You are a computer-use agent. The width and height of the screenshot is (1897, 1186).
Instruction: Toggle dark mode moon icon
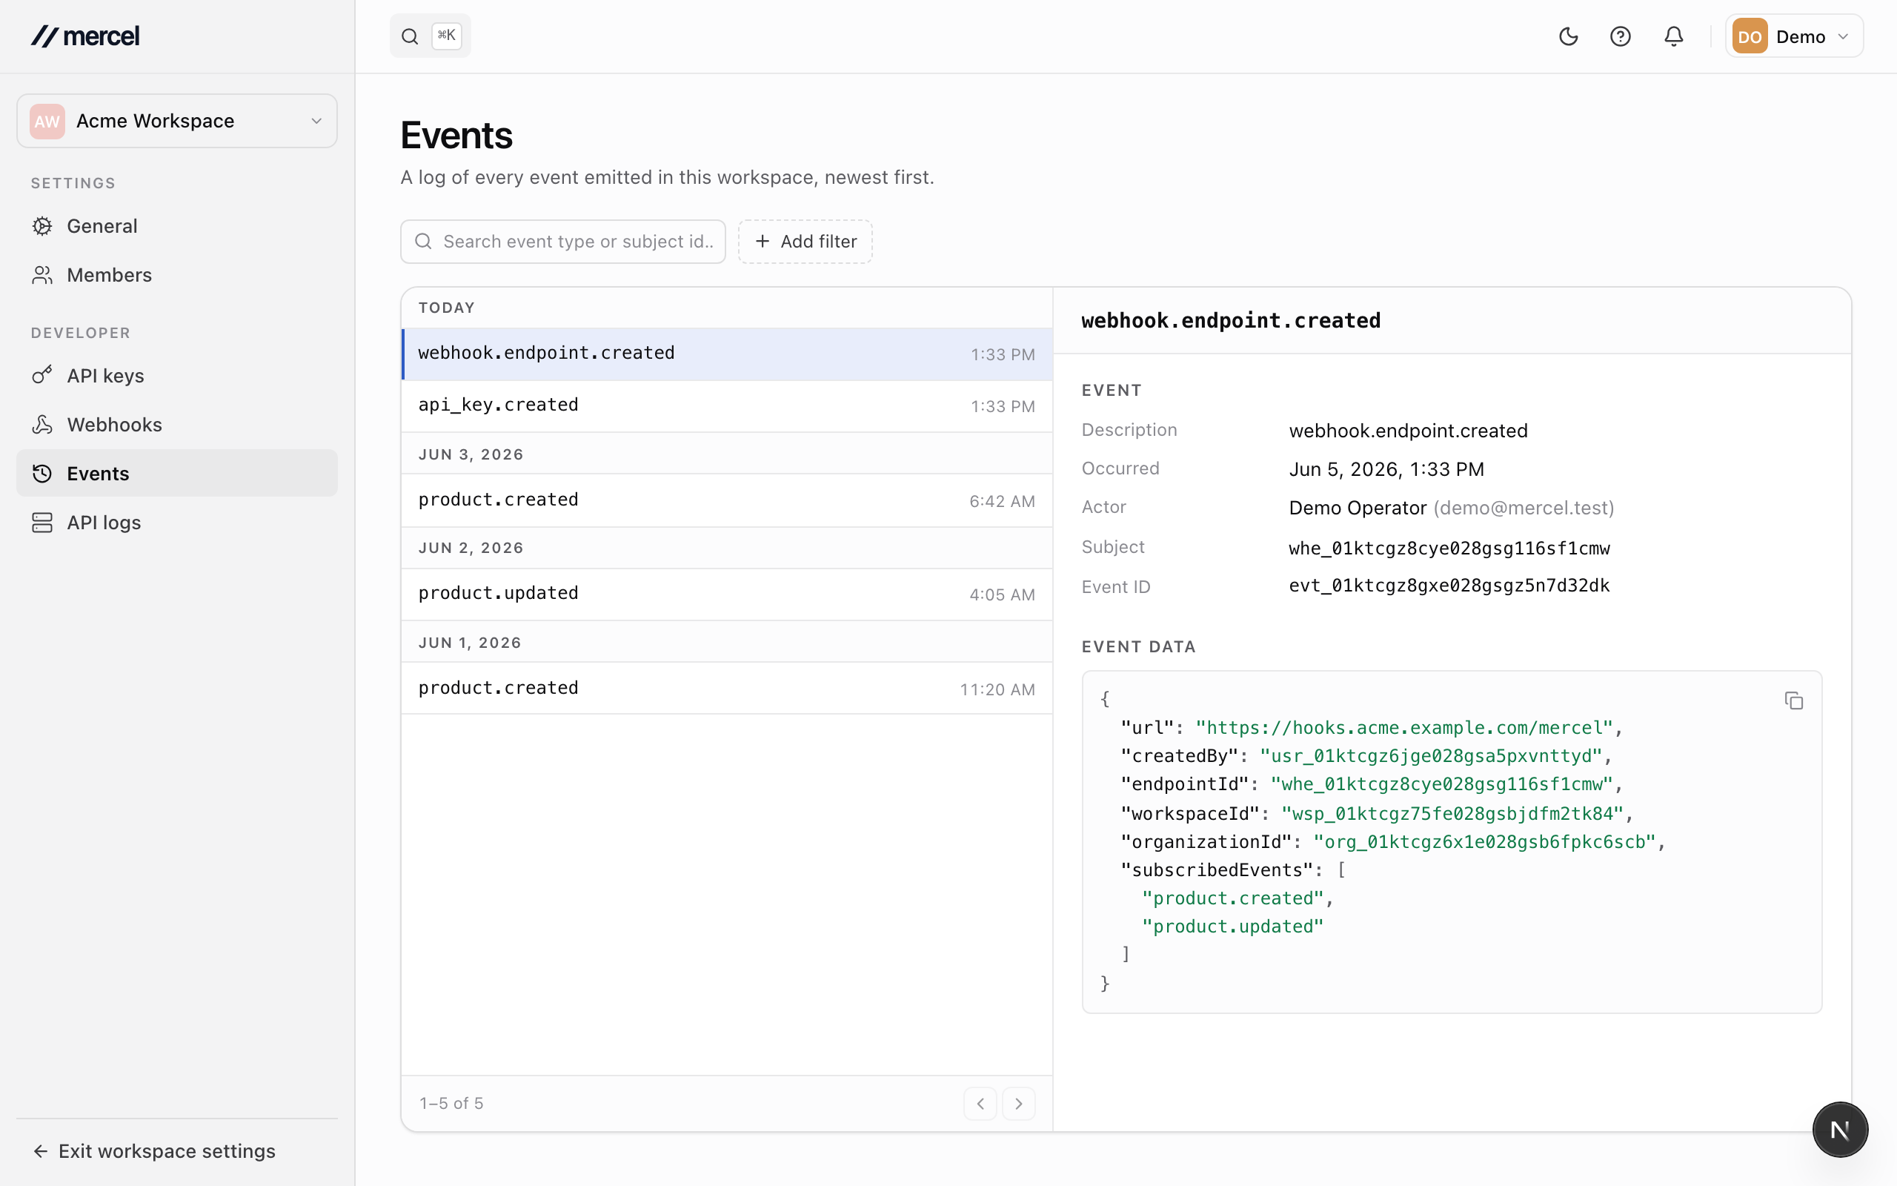[1568, 36]
